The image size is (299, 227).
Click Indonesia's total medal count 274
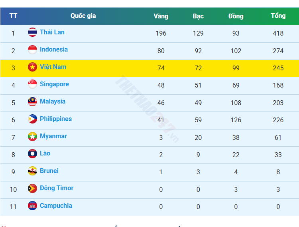278,51
